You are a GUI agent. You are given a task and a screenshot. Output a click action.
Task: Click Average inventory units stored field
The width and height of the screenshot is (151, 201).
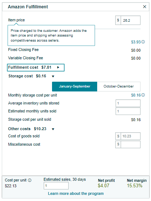[128, 103]
